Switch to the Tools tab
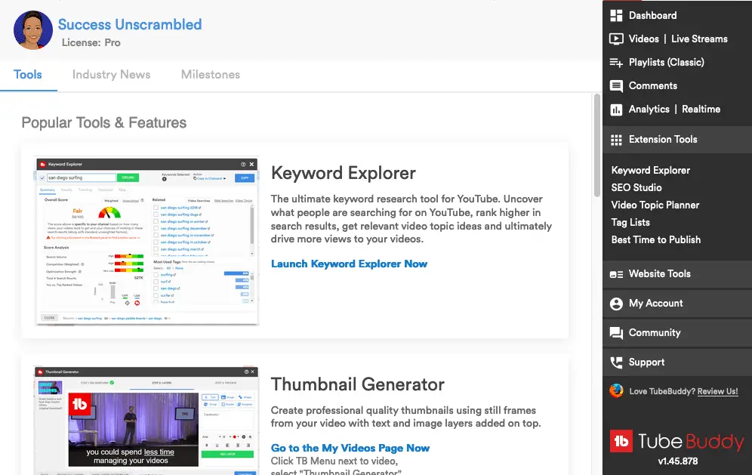 point(28,75)
